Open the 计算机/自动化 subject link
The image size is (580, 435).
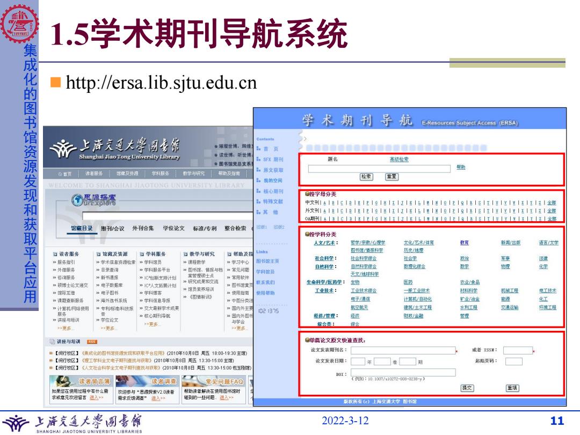point(418,299)
